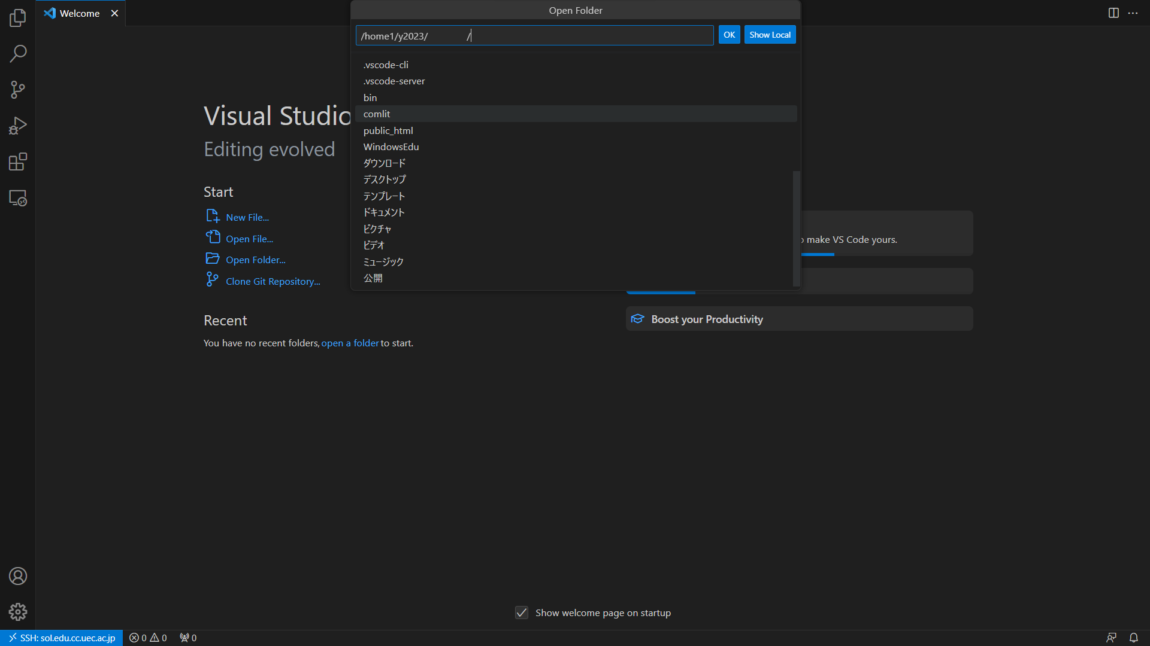1150x646 pixels.
Task: Open Run and Debug view
Action: [x=18, y=126]
